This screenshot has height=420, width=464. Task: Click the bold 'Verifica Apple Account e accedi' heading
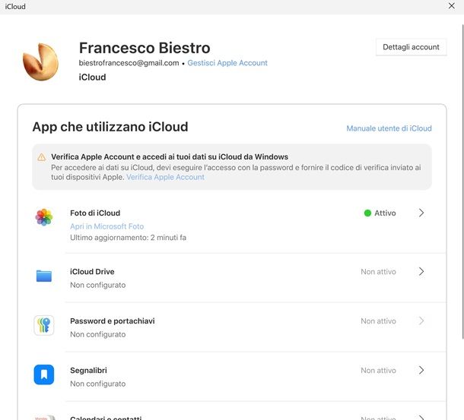tap(170, 156)
